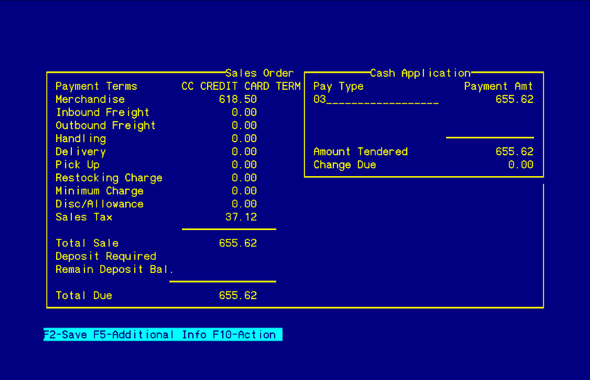Click the Outbound Freight amount 0.00
The width and height of the screenshot is (590, 380).
[x=244, y=126]
